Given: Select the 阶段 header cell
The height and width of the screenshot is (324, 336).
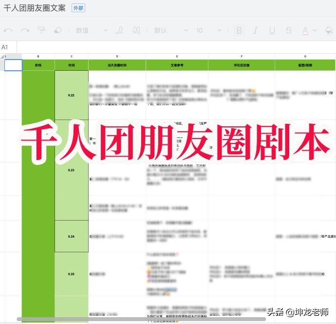Looking at the screenshot, I should pyautogui.click(x=38, y=65).
